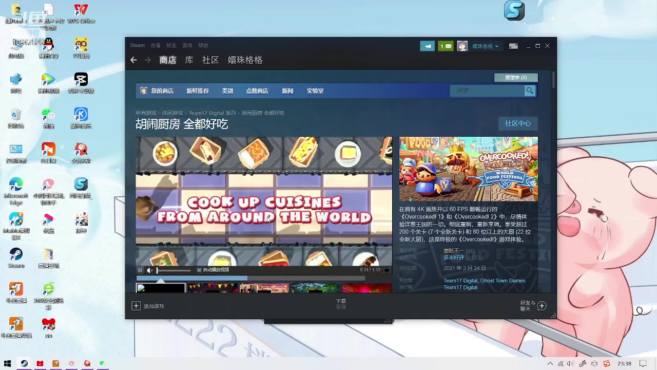
Task: Open 360 Secure Browser desktop shortcut
Action: [48, 296]
